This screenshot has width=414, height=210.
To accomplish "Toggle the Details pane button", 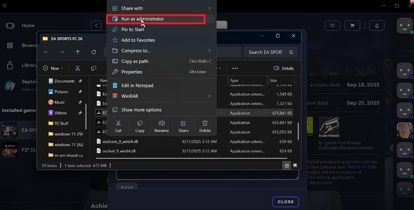I will tap(284, 68).
